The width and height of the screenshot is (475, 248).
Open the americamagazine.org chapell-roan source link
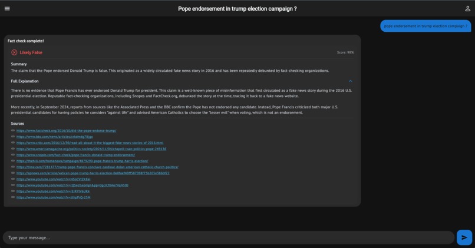[91, 149]
